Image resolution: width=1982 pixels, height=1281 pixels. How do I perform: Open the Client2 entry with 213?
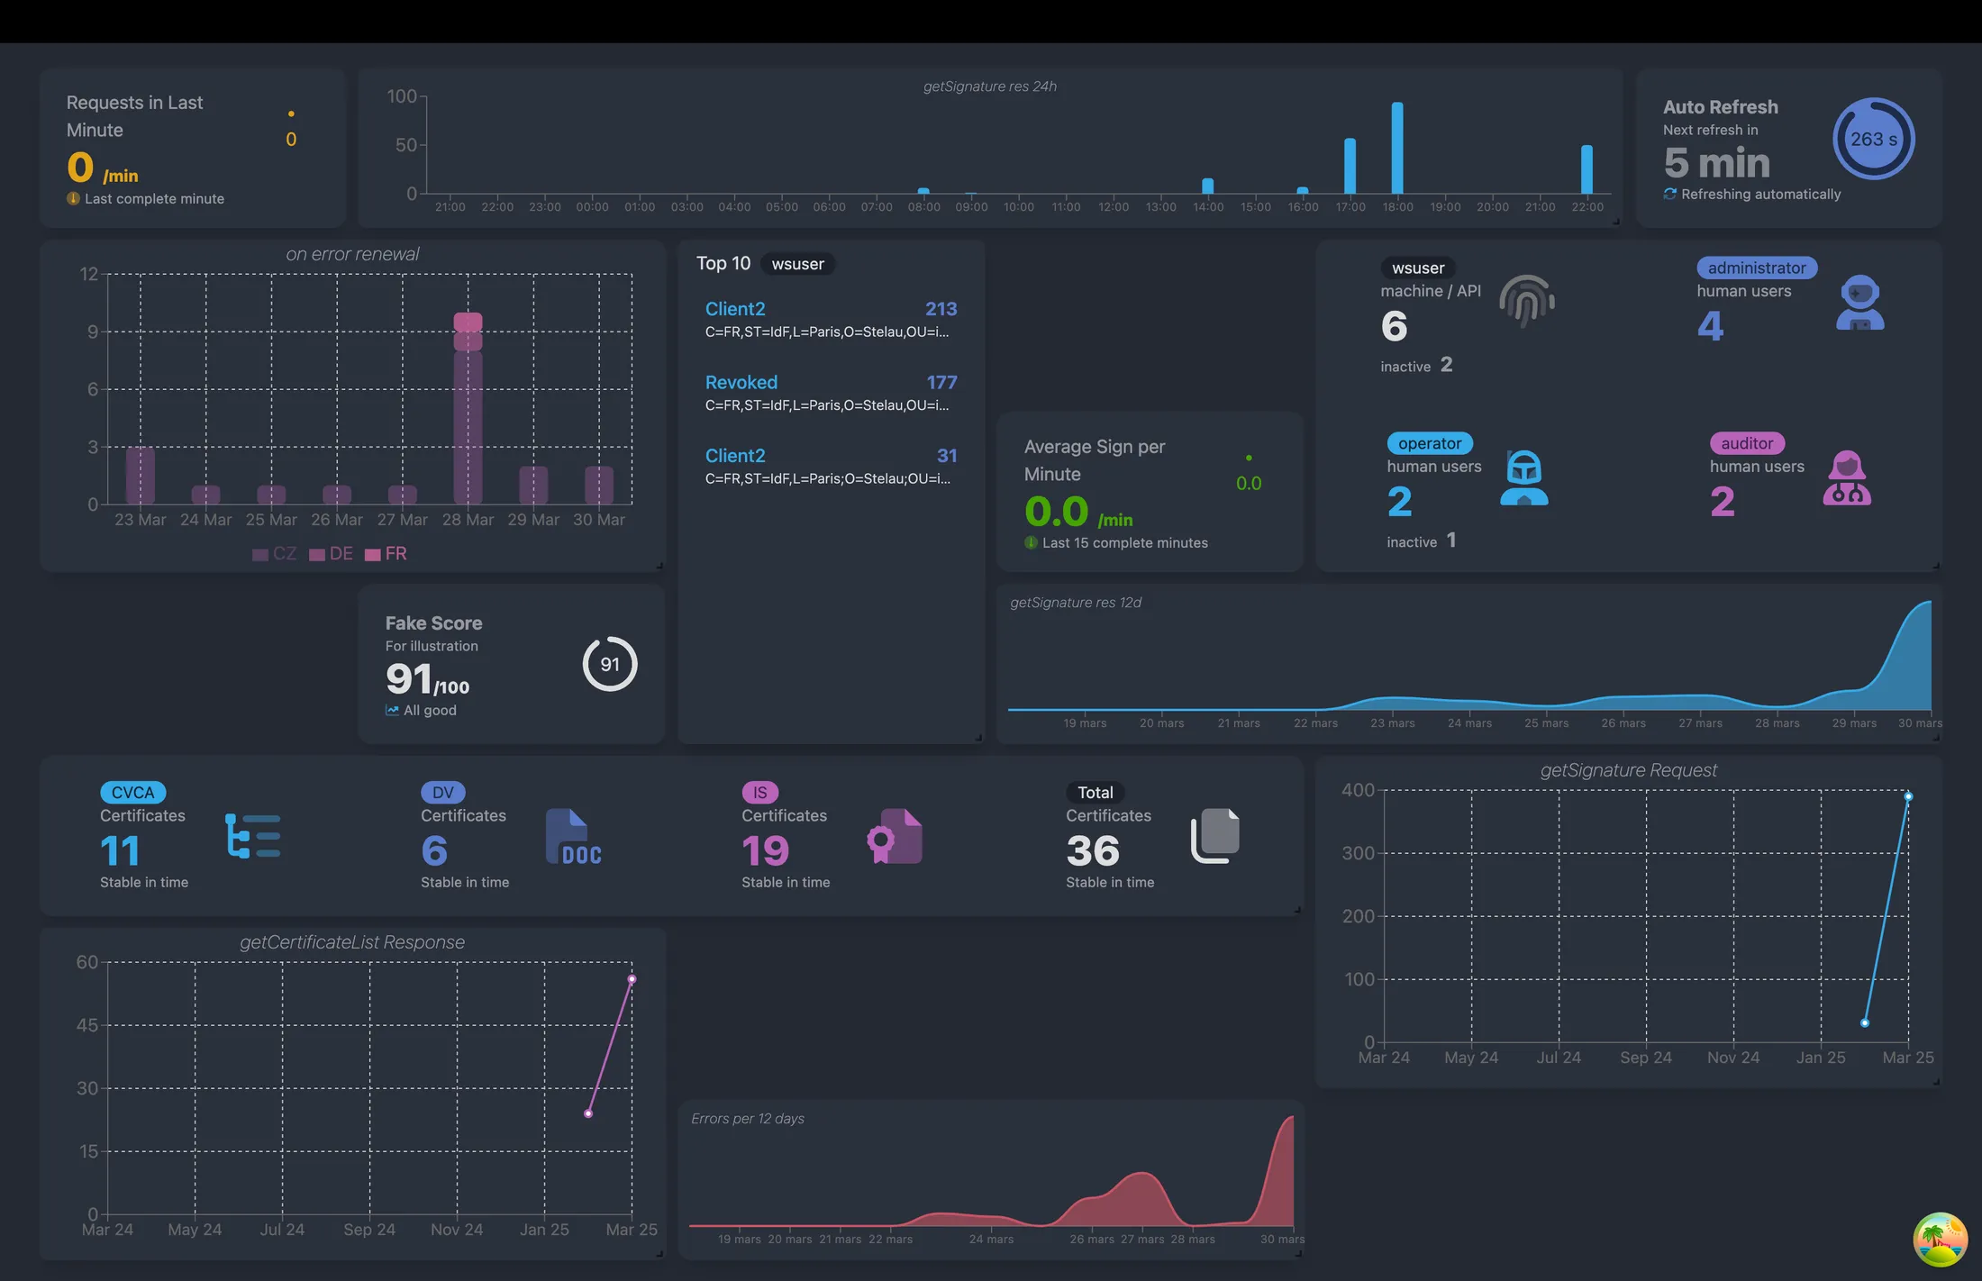[x=831, y=319]
